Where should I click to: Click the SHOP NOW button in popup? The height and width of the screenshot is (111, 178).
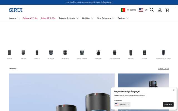[x=168, y=104]
